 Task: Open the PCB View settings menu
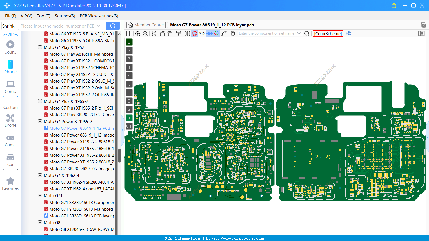[x=99, y=16]
